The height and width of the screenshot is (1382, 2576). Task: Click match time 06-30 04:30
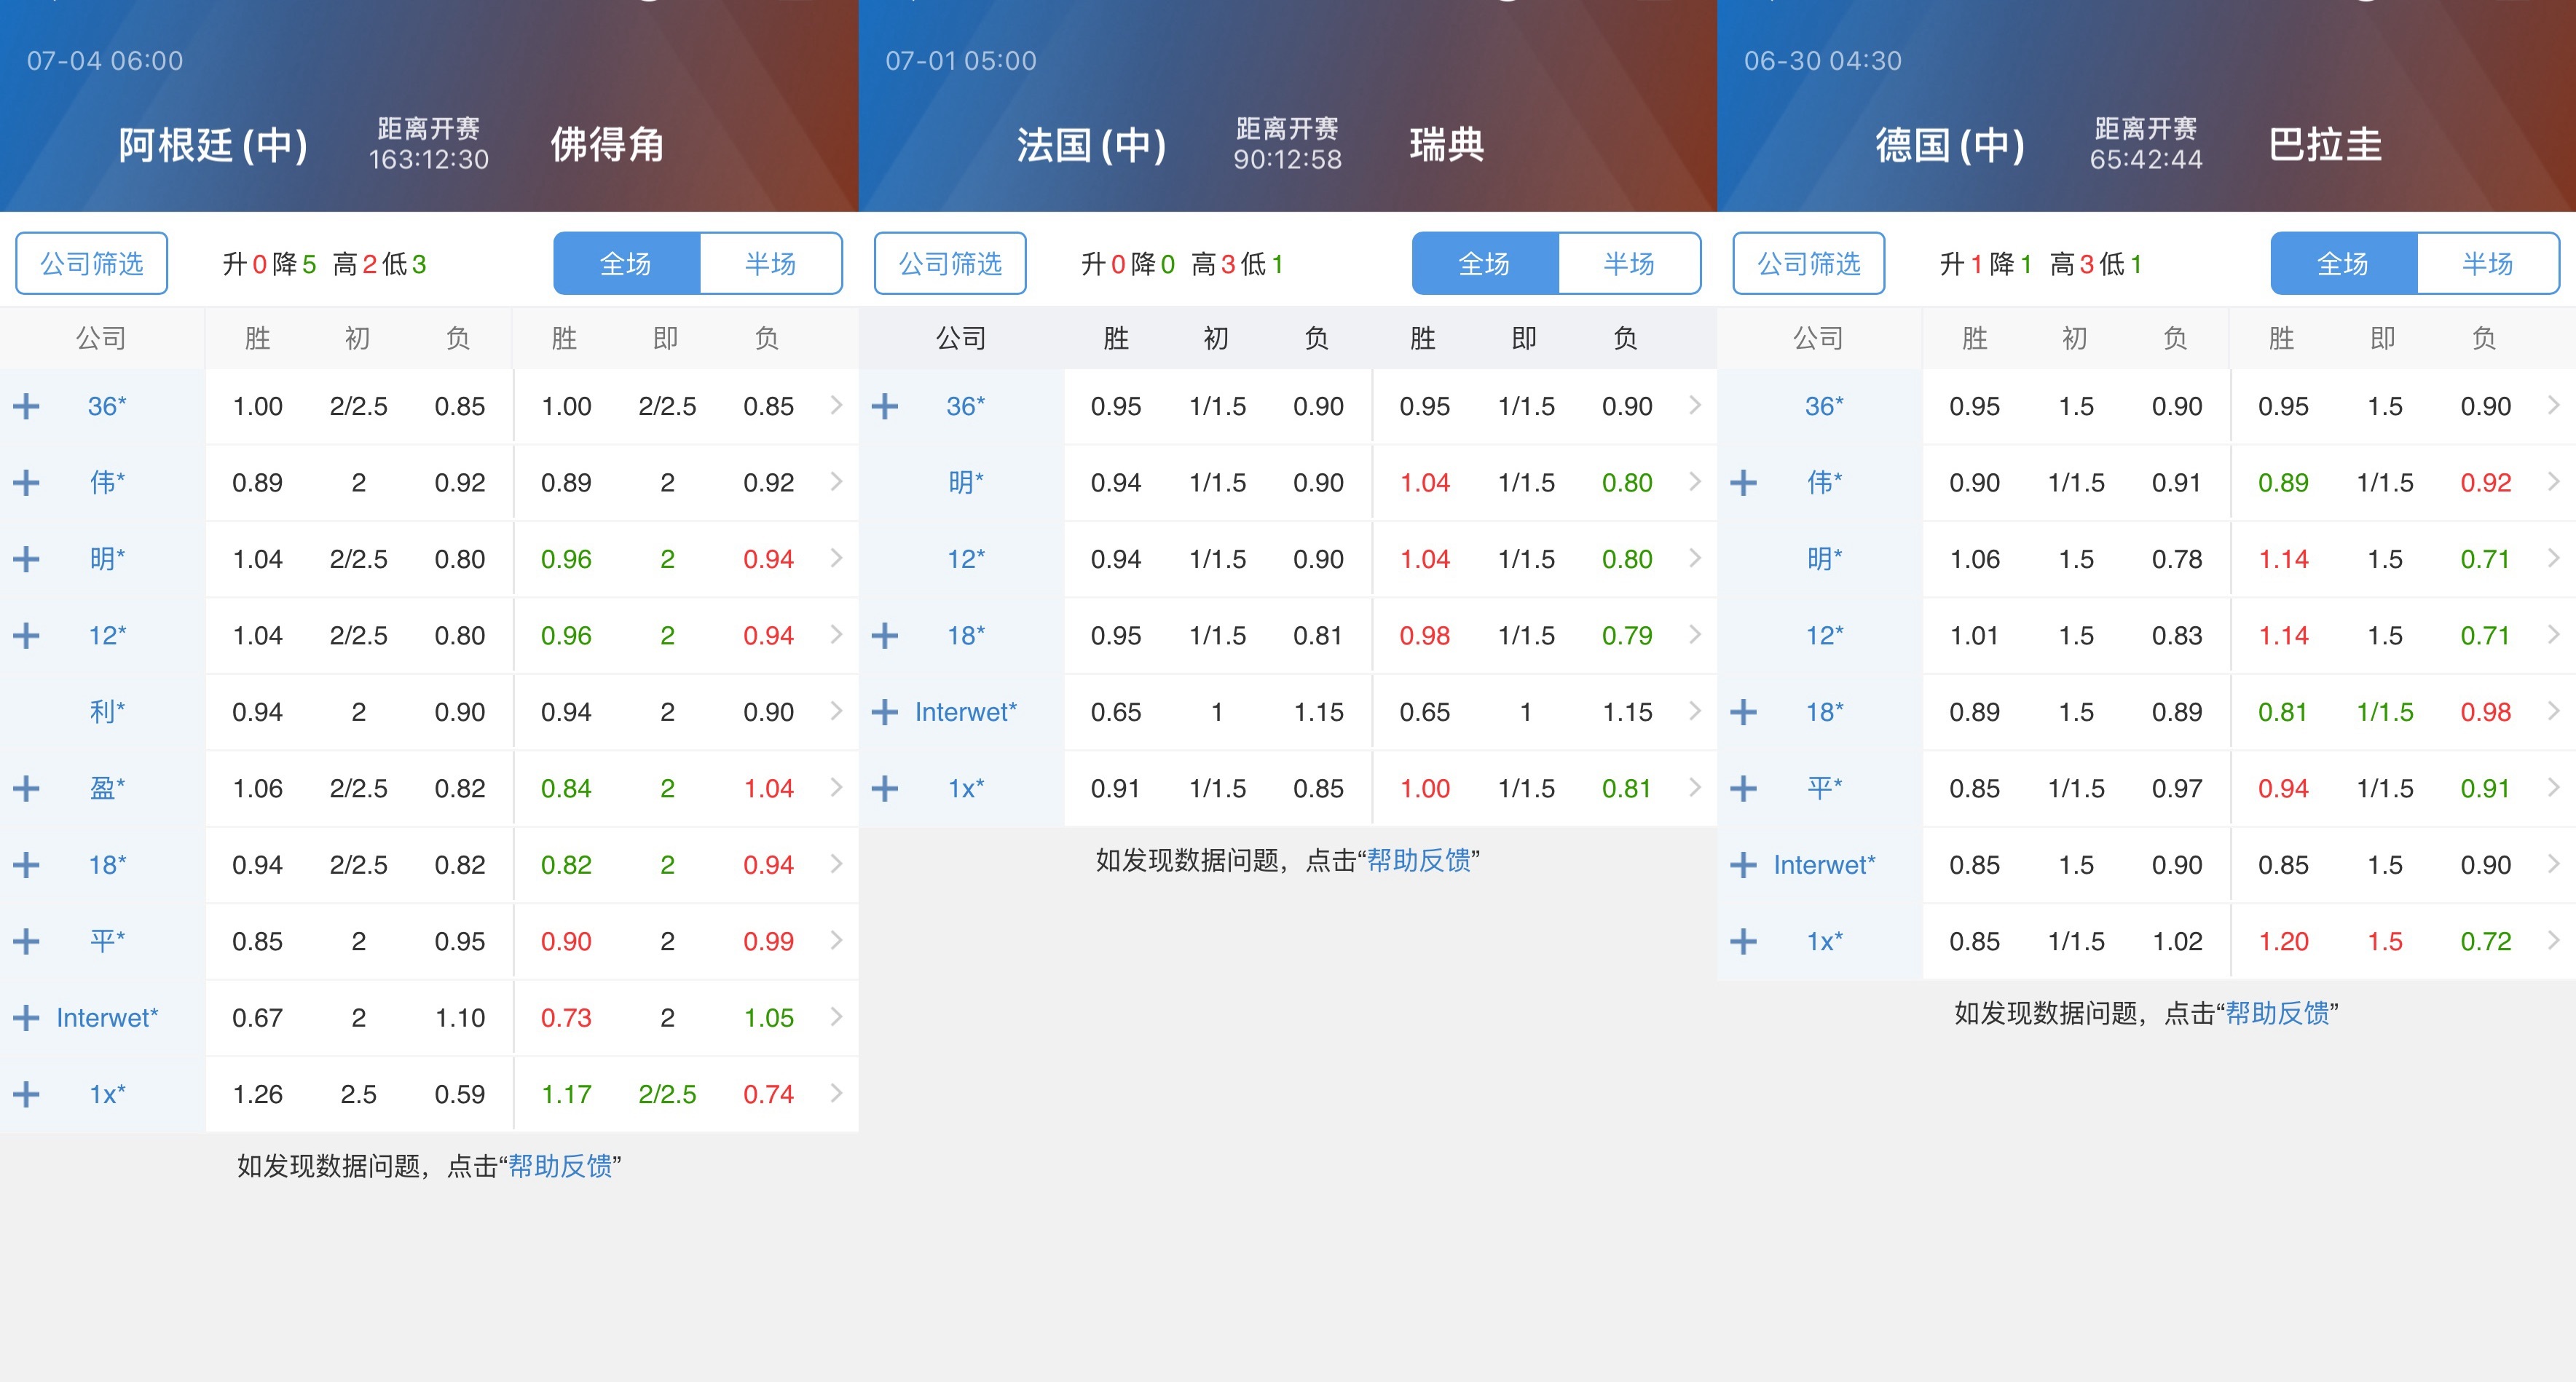pos(1823,61)
